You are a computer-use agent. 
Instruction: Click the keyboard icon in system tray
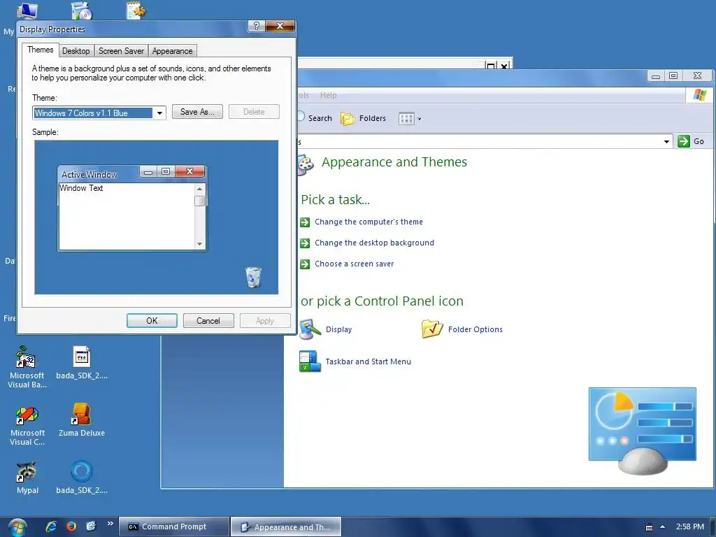[649, 527]
